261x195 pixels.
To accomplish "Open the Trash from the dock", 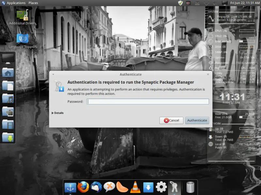I will pos(190,187).
